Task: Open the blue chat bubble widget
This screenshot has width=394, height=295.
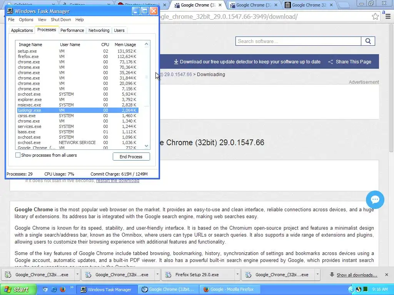Action: 375,200
